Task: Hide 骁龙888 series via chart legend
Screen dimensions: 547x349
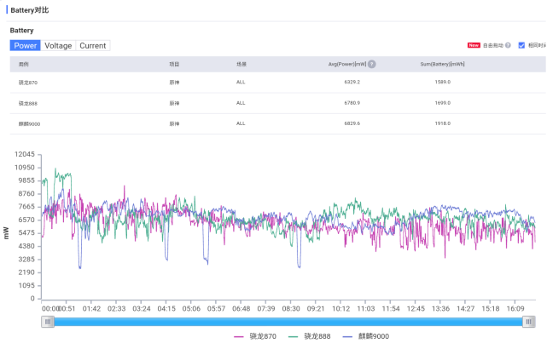Action: point(311,337)
